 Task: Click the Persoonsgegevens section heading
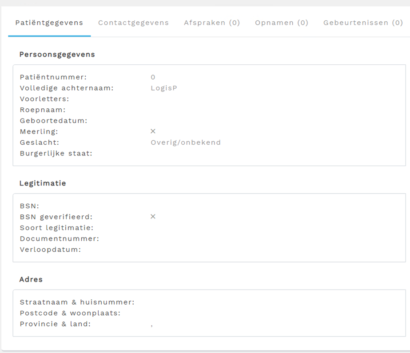[x=57, y=55]
